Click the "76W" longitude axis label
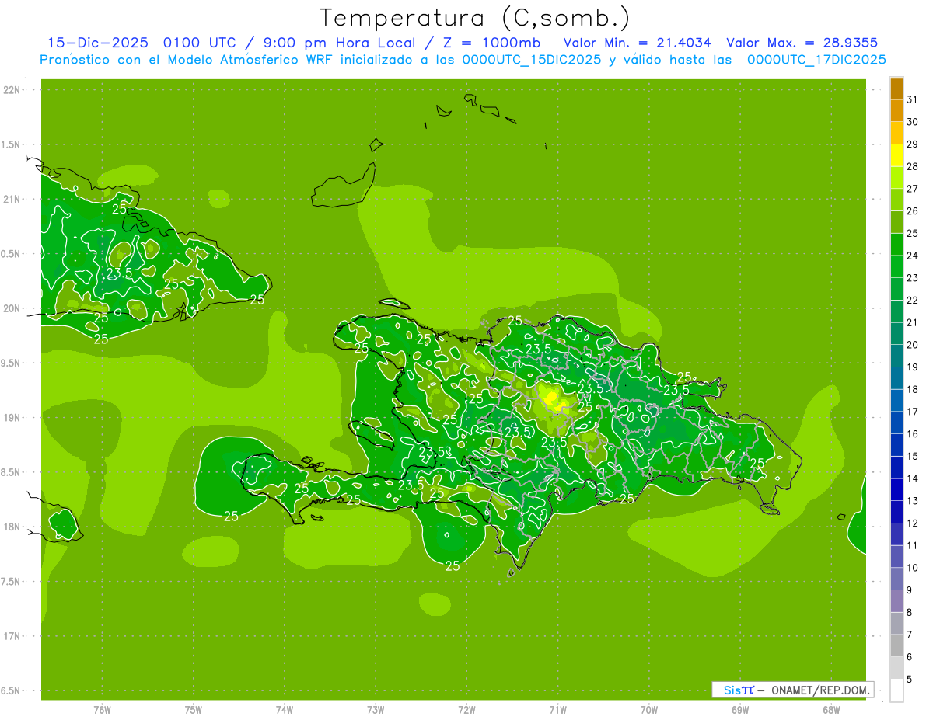 (102, 710)
